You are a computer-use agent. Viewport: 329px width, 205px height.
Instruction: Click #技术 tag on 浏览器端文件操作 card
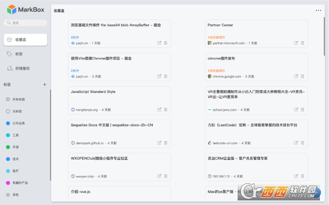tap(75, 37)
